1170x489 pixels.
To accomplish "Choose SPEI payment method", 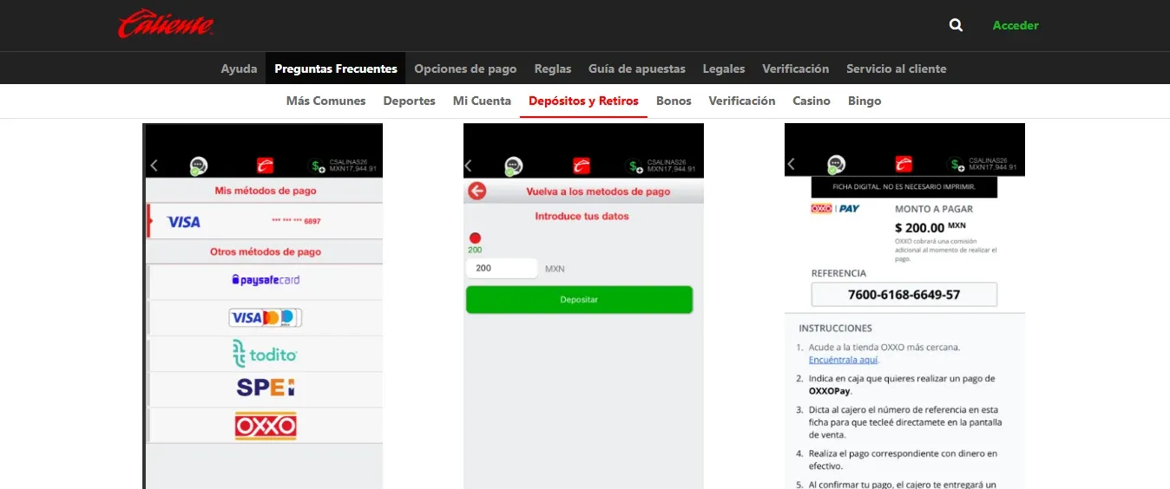I will coord(266,388).
